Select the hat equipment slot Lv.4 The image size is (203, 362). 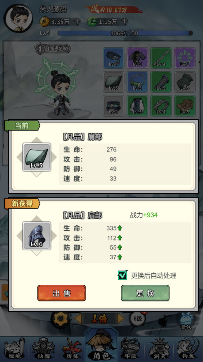tap(114, 58)
